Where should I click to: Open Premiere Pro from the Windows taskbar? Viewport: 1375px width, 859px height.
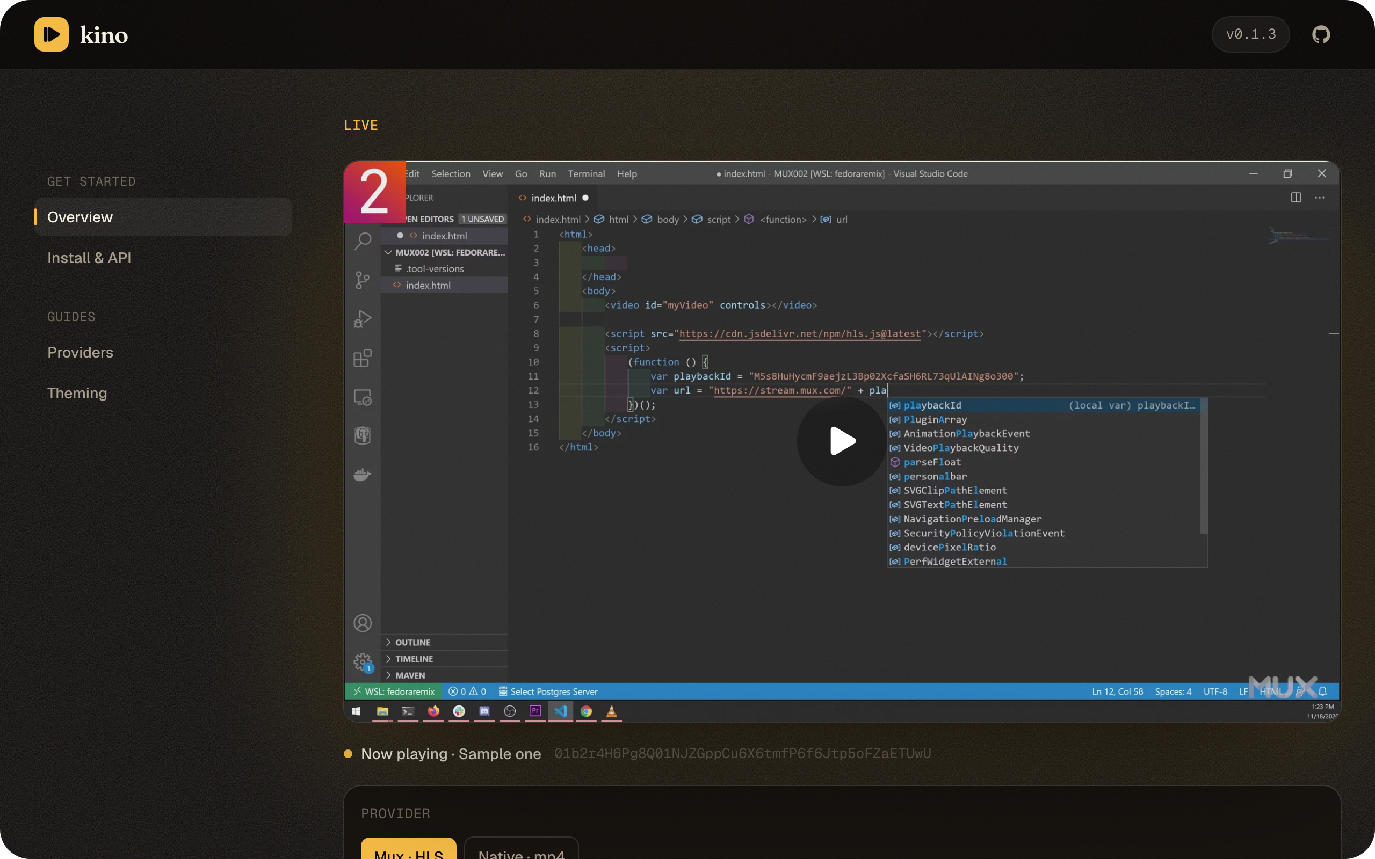pyautogui.click(x=535, y=711)
